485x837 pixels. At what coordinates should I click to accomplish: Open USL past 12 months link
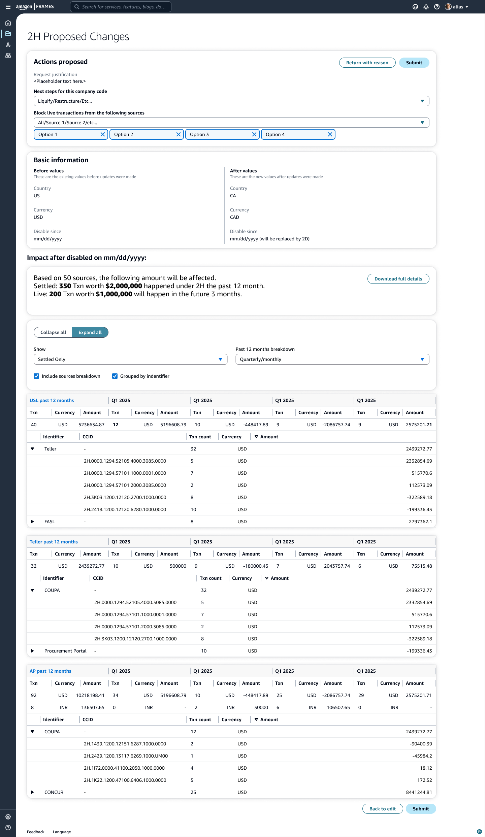click(x=52, y=400)
